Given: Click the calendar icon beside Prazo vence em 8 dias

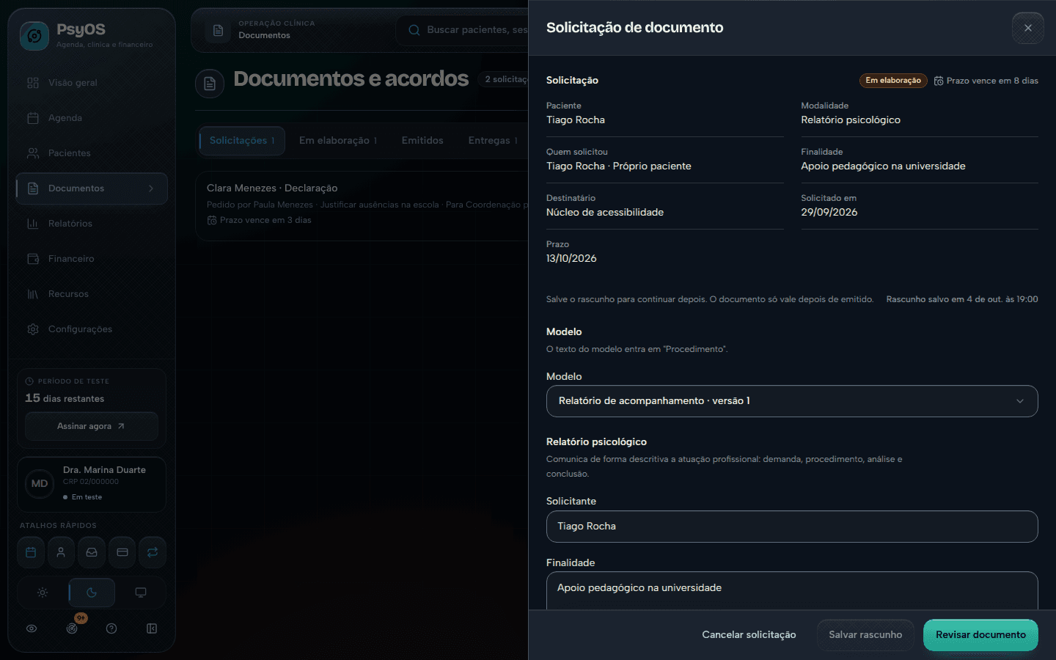Looking at the screenshot, I should [939, 81].
